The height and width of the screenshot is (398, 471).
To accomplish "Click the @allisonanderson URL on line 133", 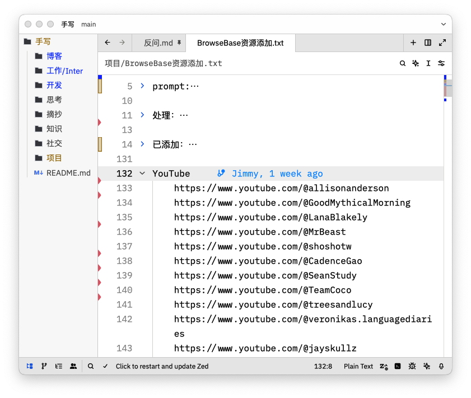I will tap(281, 188).
